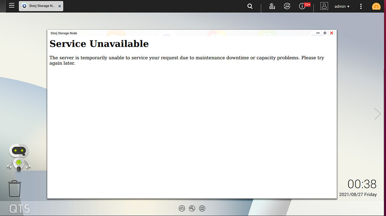The height and width of the screenshot is (216, 386).
Task: Go to next desktop page arrow
Action: [x=377, y=114]
